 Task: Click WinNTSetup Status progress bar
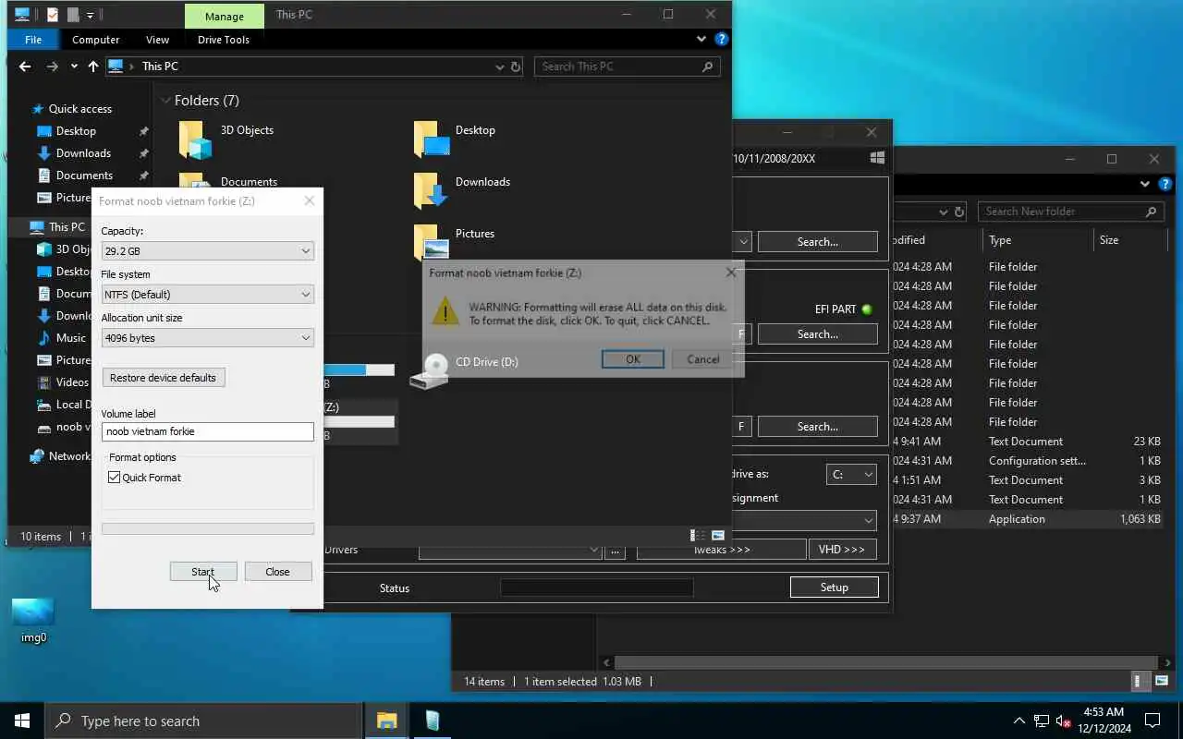(597, 588)
